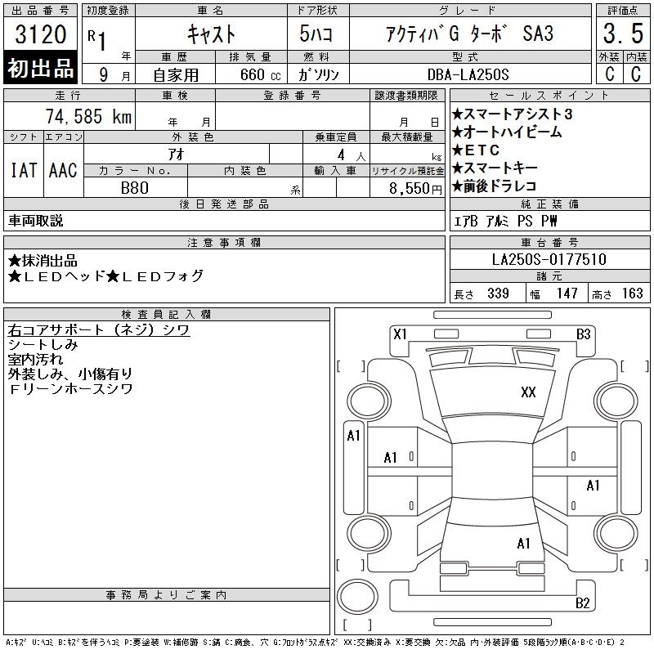Click the X1 mark on the car diagram
Image resolution: width=654 pixels, height=654 pixels.
(400, 334)
